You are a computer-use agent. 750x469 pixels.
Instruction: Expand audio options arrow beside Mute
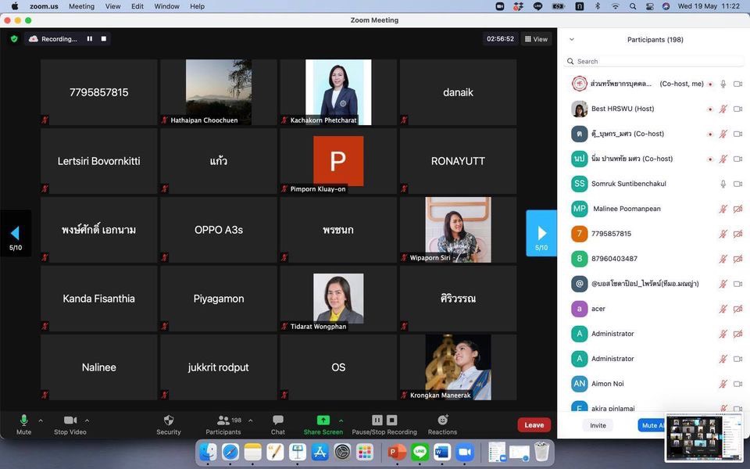[41, 421]
